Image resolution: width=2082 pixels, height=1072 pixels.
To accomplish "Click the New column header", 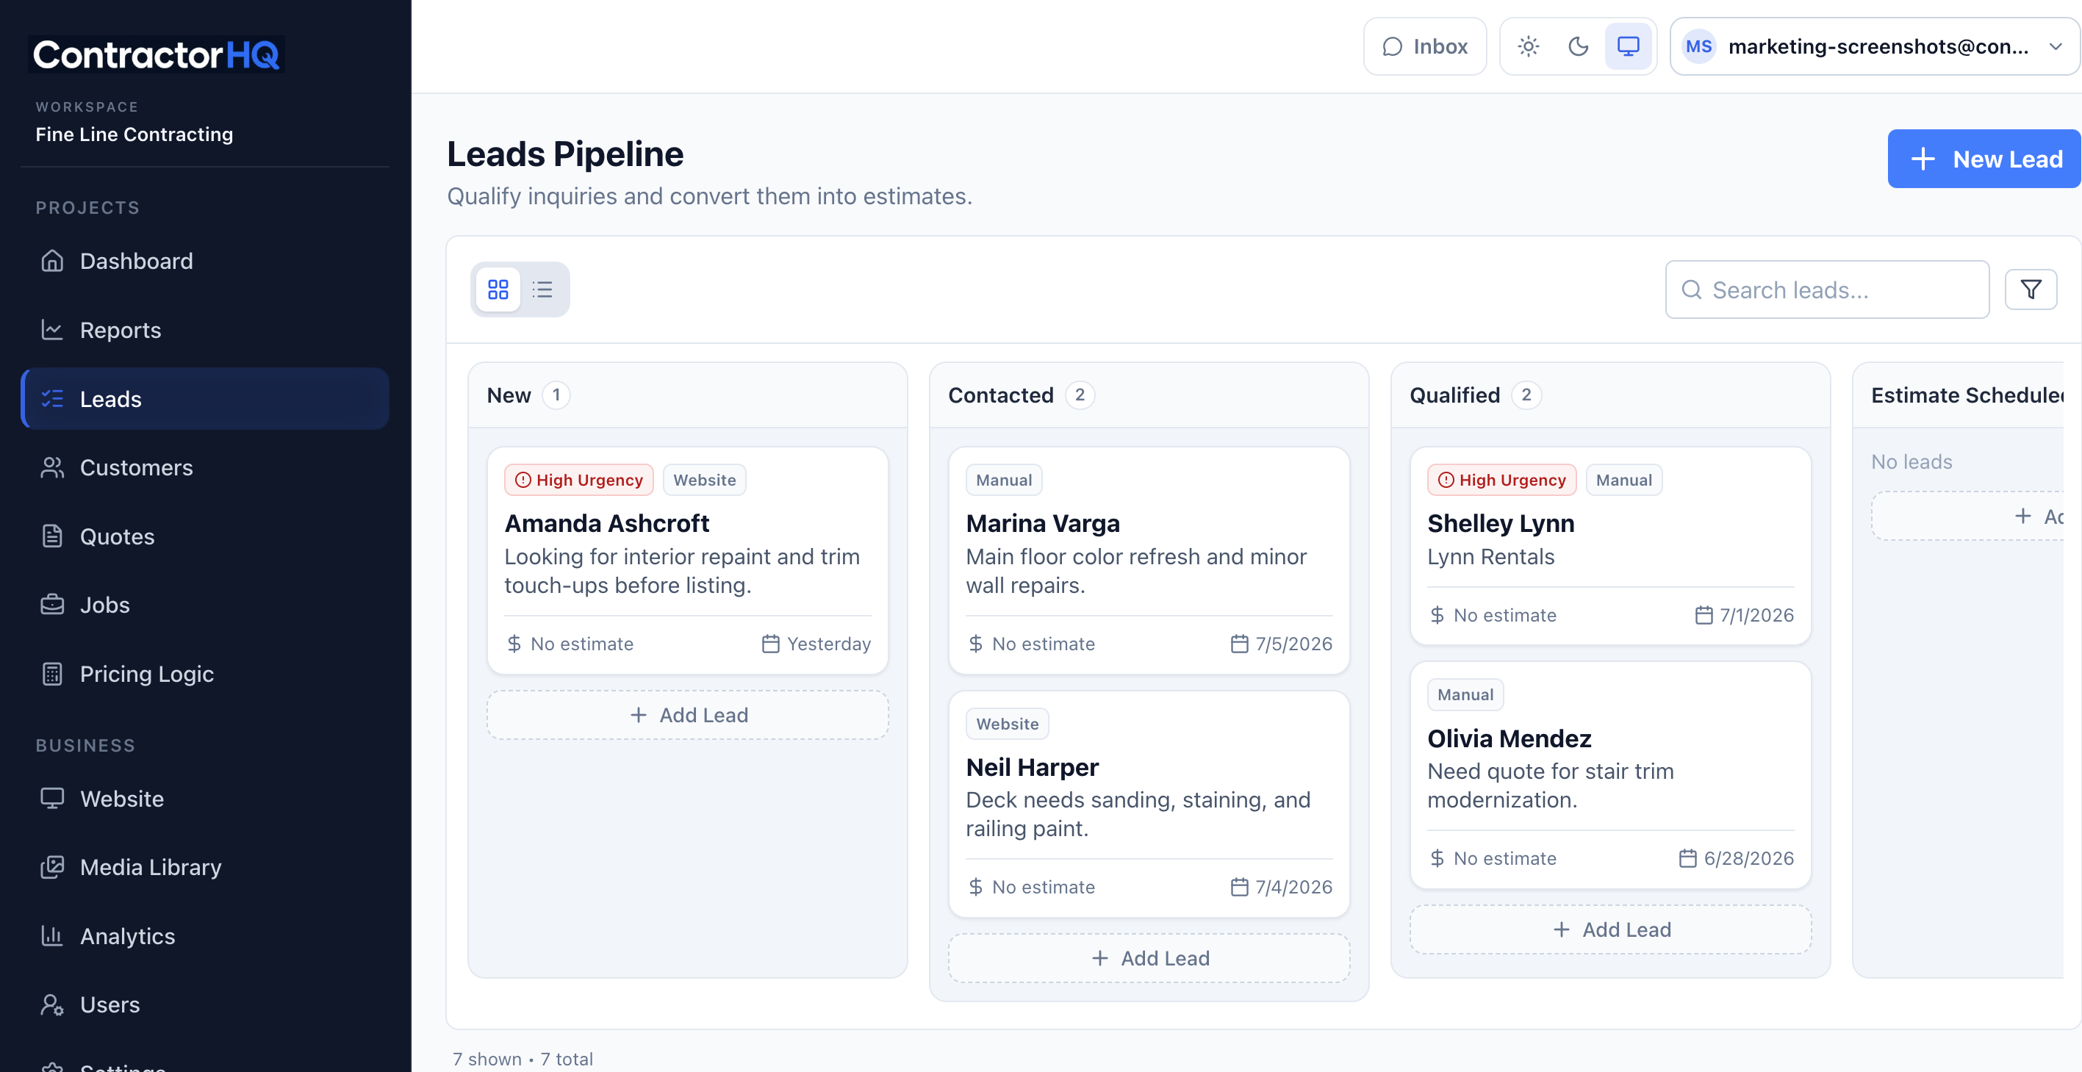I will (x=688, y=395).
